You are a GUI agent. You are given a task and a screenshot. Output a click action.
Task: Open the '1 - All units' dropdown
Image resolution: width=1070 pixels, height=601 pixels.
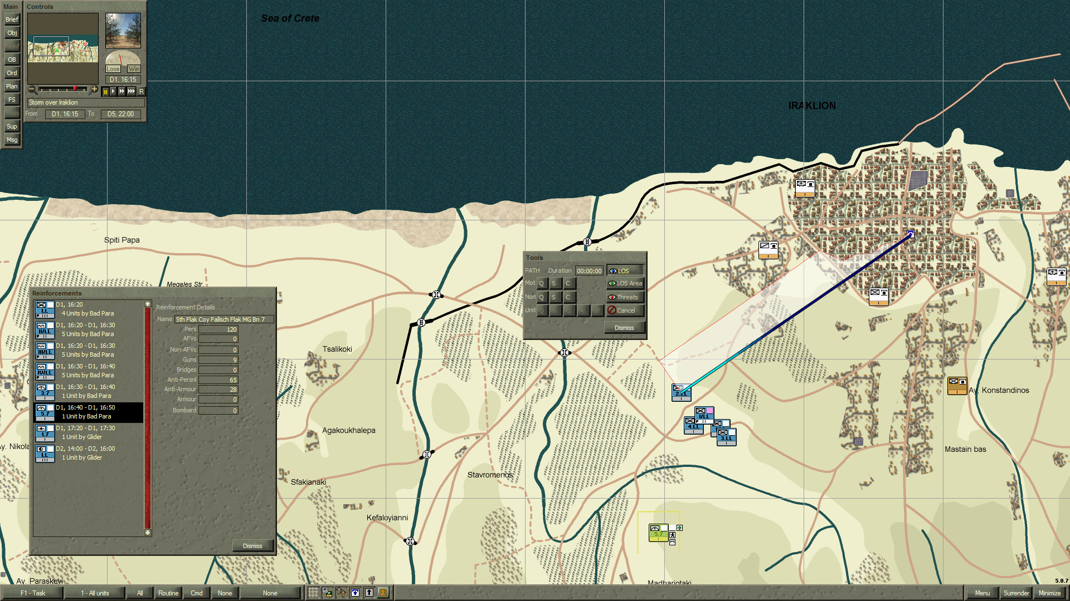point(94,593)
